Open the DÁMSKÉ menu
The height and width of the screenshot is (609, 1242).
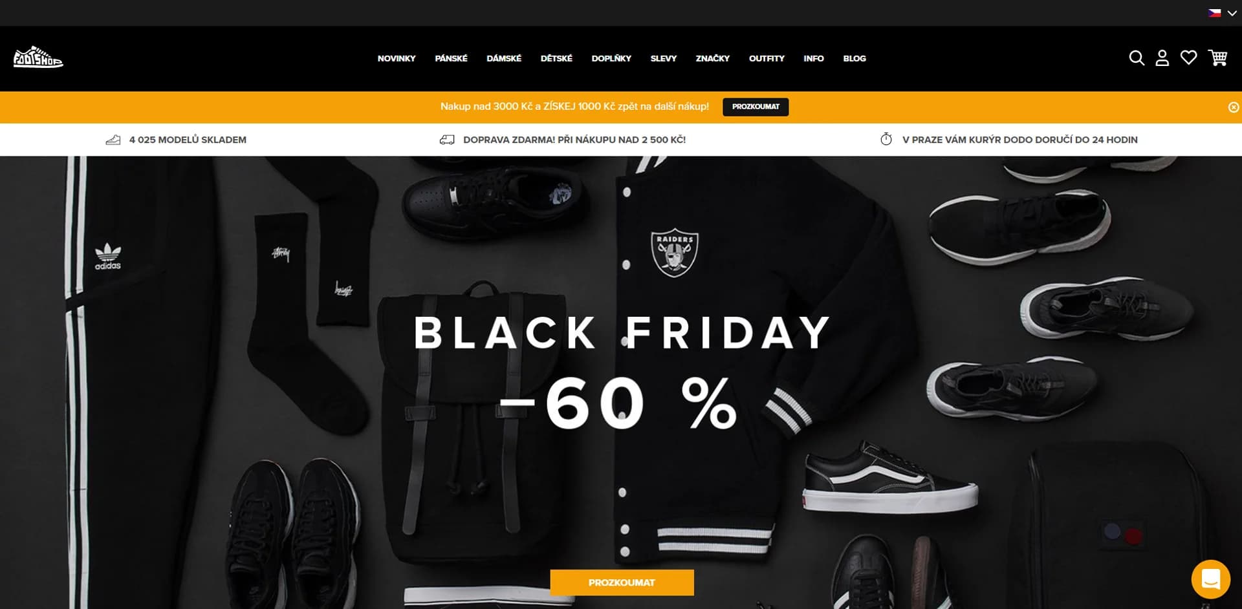coord(504,58)
